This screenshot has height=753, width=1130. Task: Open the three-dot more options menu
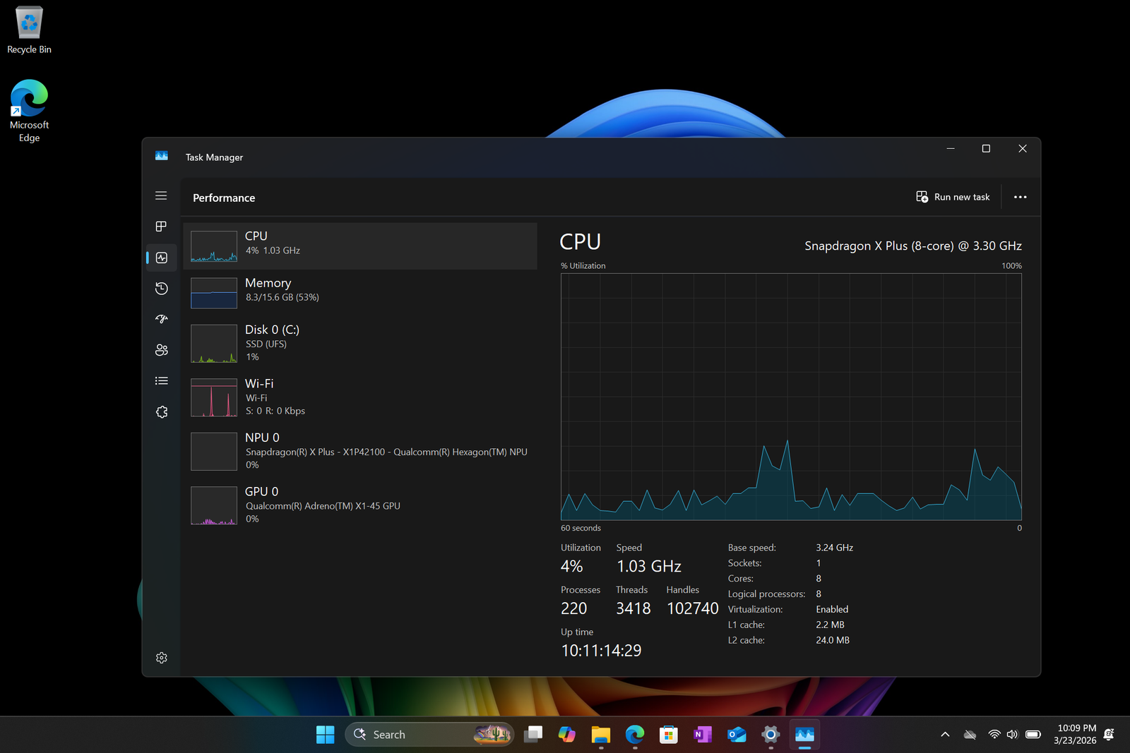[x=1020, y=197]
